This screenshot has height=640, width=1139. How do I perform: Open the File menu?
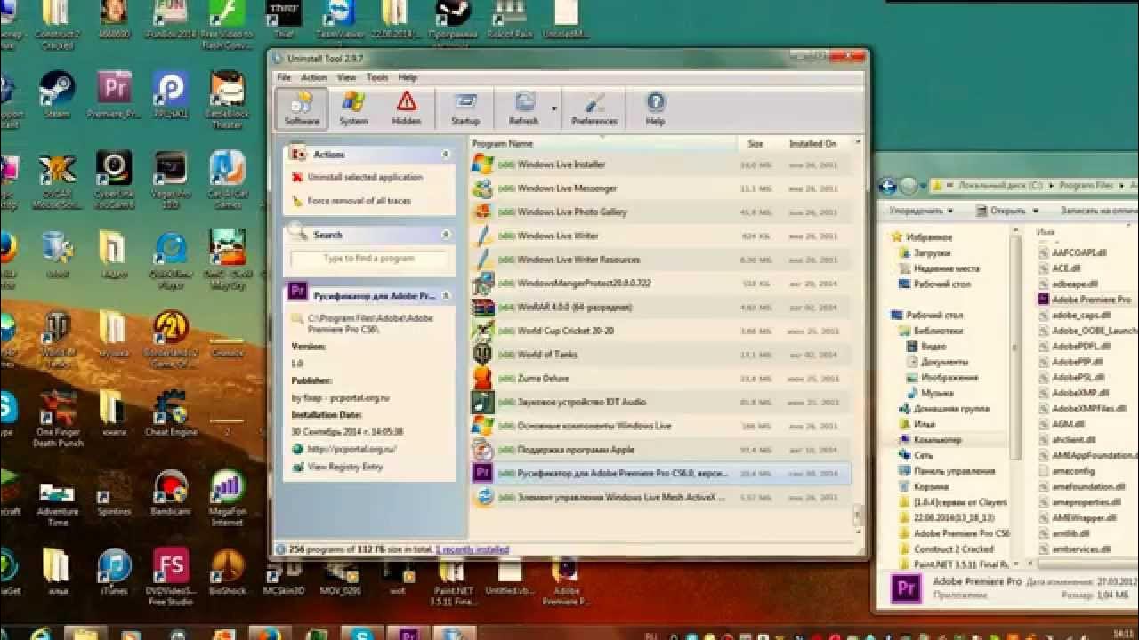pyautogui.click(x=284, y=77)
